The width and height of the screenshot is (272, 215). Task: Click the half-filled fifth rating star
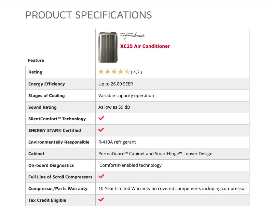[x=127, y=71]
